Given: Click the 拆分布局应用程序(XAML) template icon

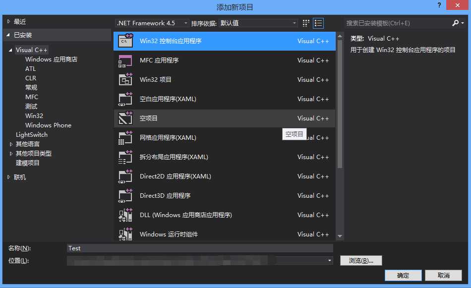Looking at the screenshot, I should tap(125, 157).
